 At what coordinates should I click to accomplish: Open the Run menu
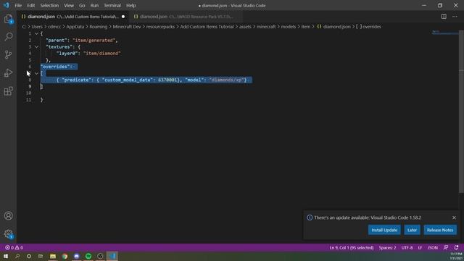94,5
